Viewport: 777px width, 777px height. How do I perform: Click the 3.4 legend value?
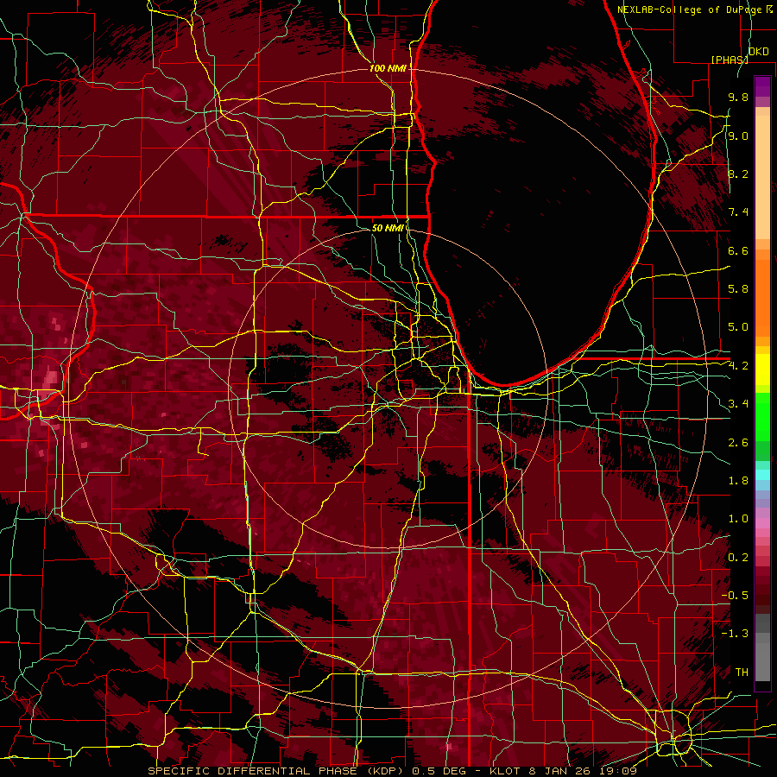tap(738, 404)
